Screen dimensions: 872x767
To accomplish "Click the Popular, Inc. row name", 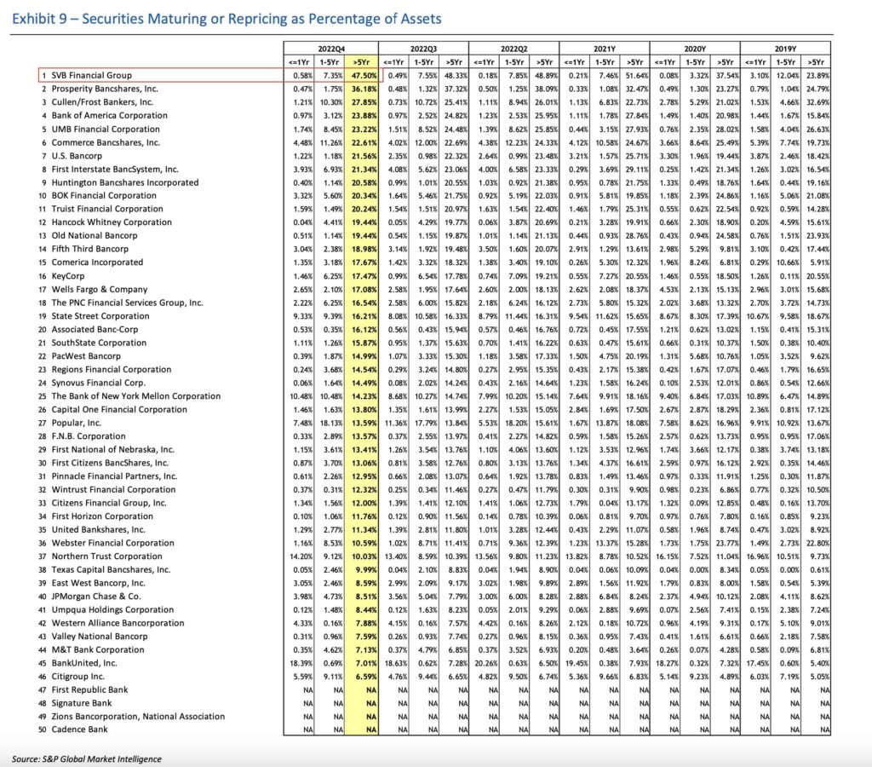I will 76,423.
